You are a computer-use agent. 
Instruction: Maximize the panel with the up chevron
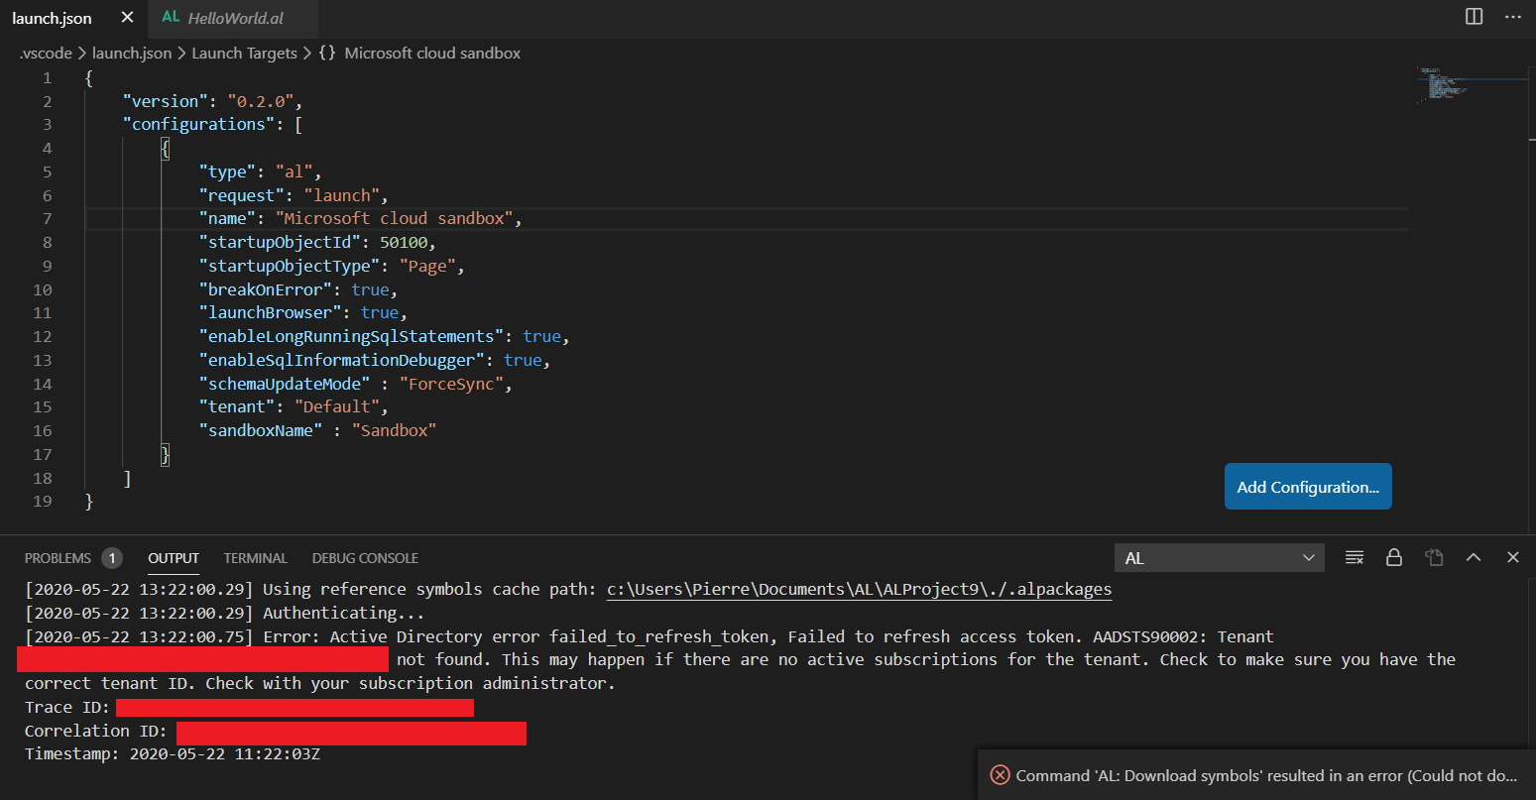click(1474, 558)
